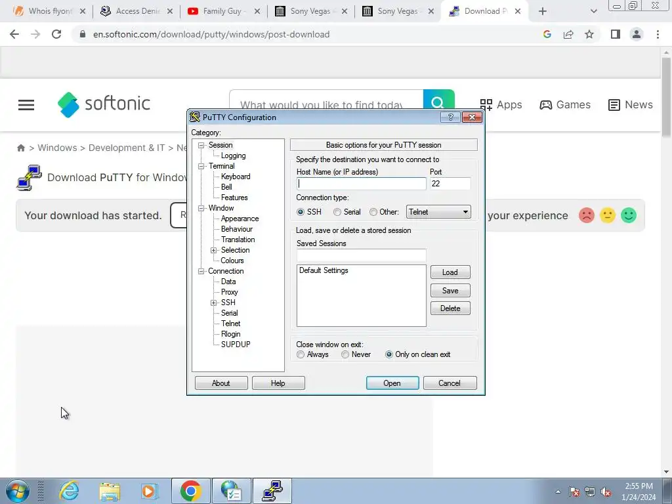Expand the Selection tree node
The width and height of the screenshot is (672, 504).
coord(213,250)
